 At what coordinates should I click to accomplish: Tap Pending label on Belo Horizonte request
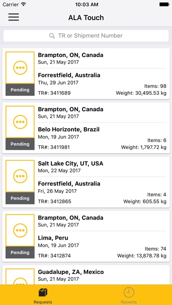pos(20,144)
